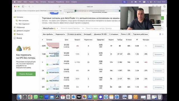Screen dimensions: 179x101
Task: Open 'Добавить виджет' in sidebar
Action: coord(23,31)
